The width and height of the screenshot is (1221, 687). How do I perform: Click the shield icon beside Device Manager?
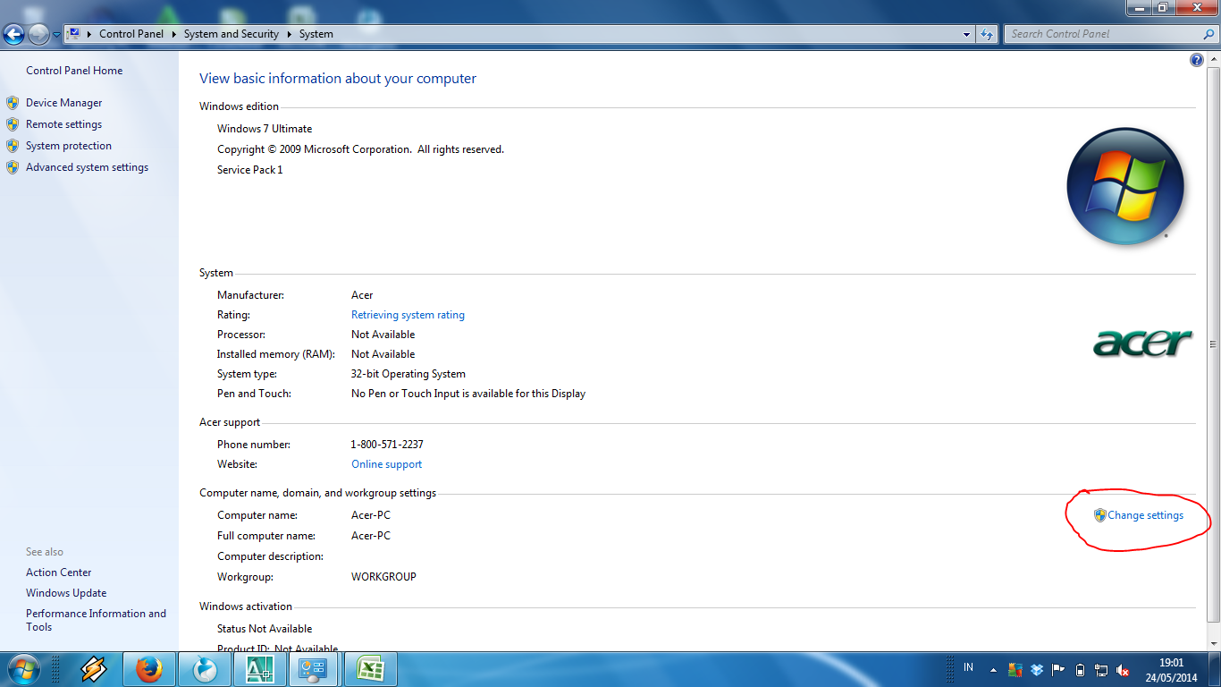click(x=13, y=103)
